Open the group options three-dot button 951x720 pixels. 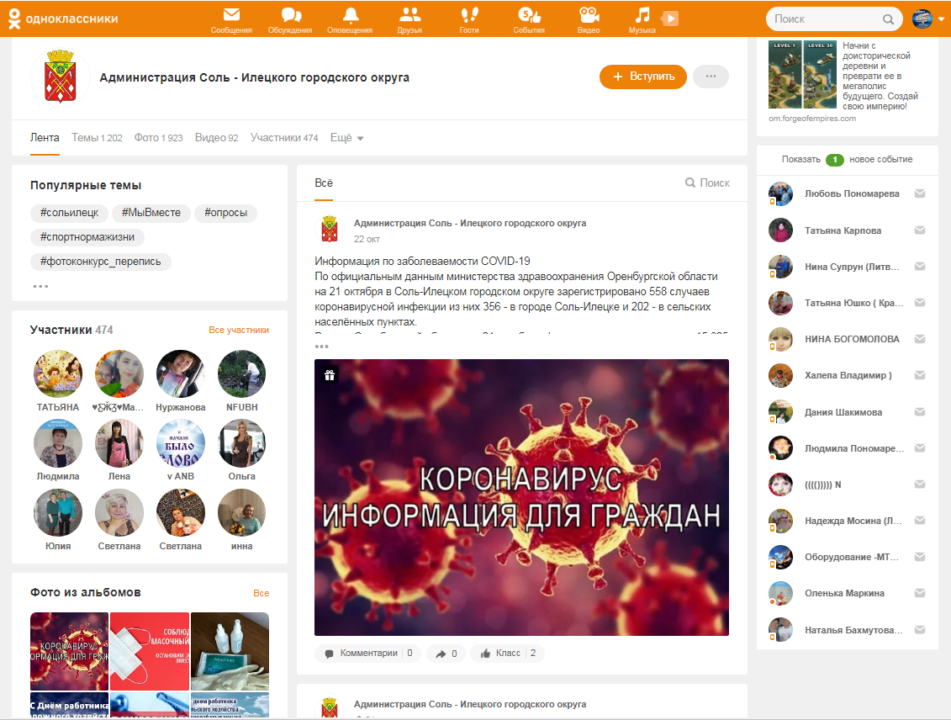coord(711,77)
